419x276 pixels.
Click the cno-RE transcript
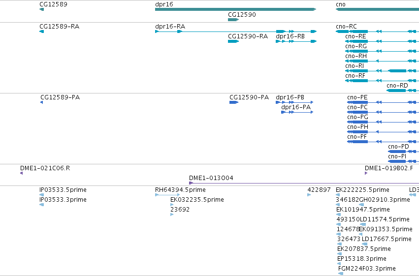pyautogui.click(x=382, y=41)
